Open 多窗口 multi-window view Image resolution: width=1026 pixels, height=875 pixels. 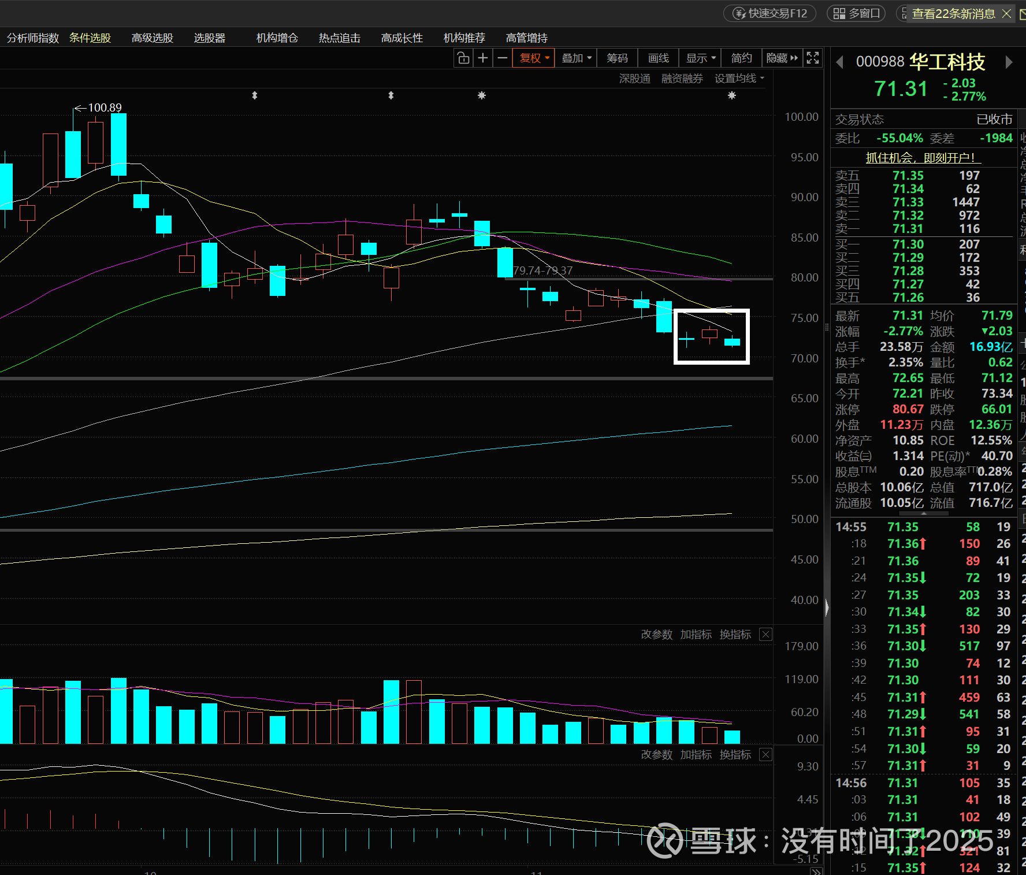click(857, 13)
